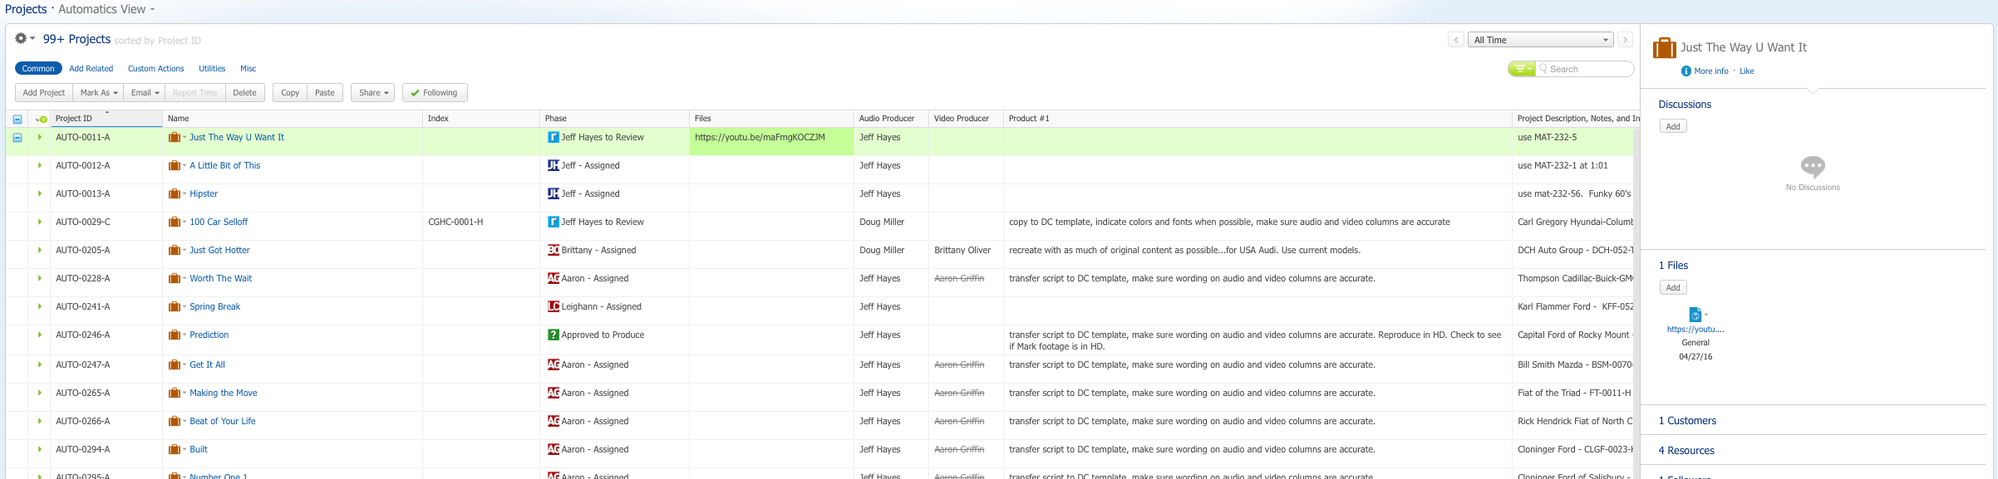Click the briefcase icon next to Prediction

pos(175,335)
